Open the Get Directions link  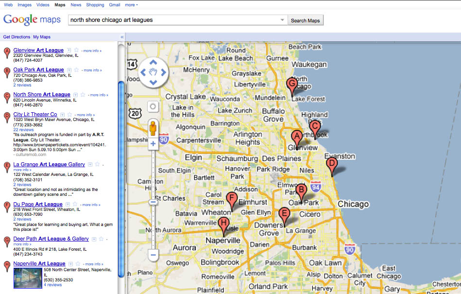coord(17,37)
